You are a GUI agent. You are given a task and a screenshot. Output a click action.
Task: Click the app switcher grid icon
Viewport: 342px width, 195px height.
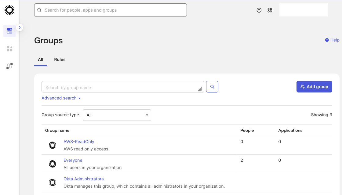pos(270,10)
